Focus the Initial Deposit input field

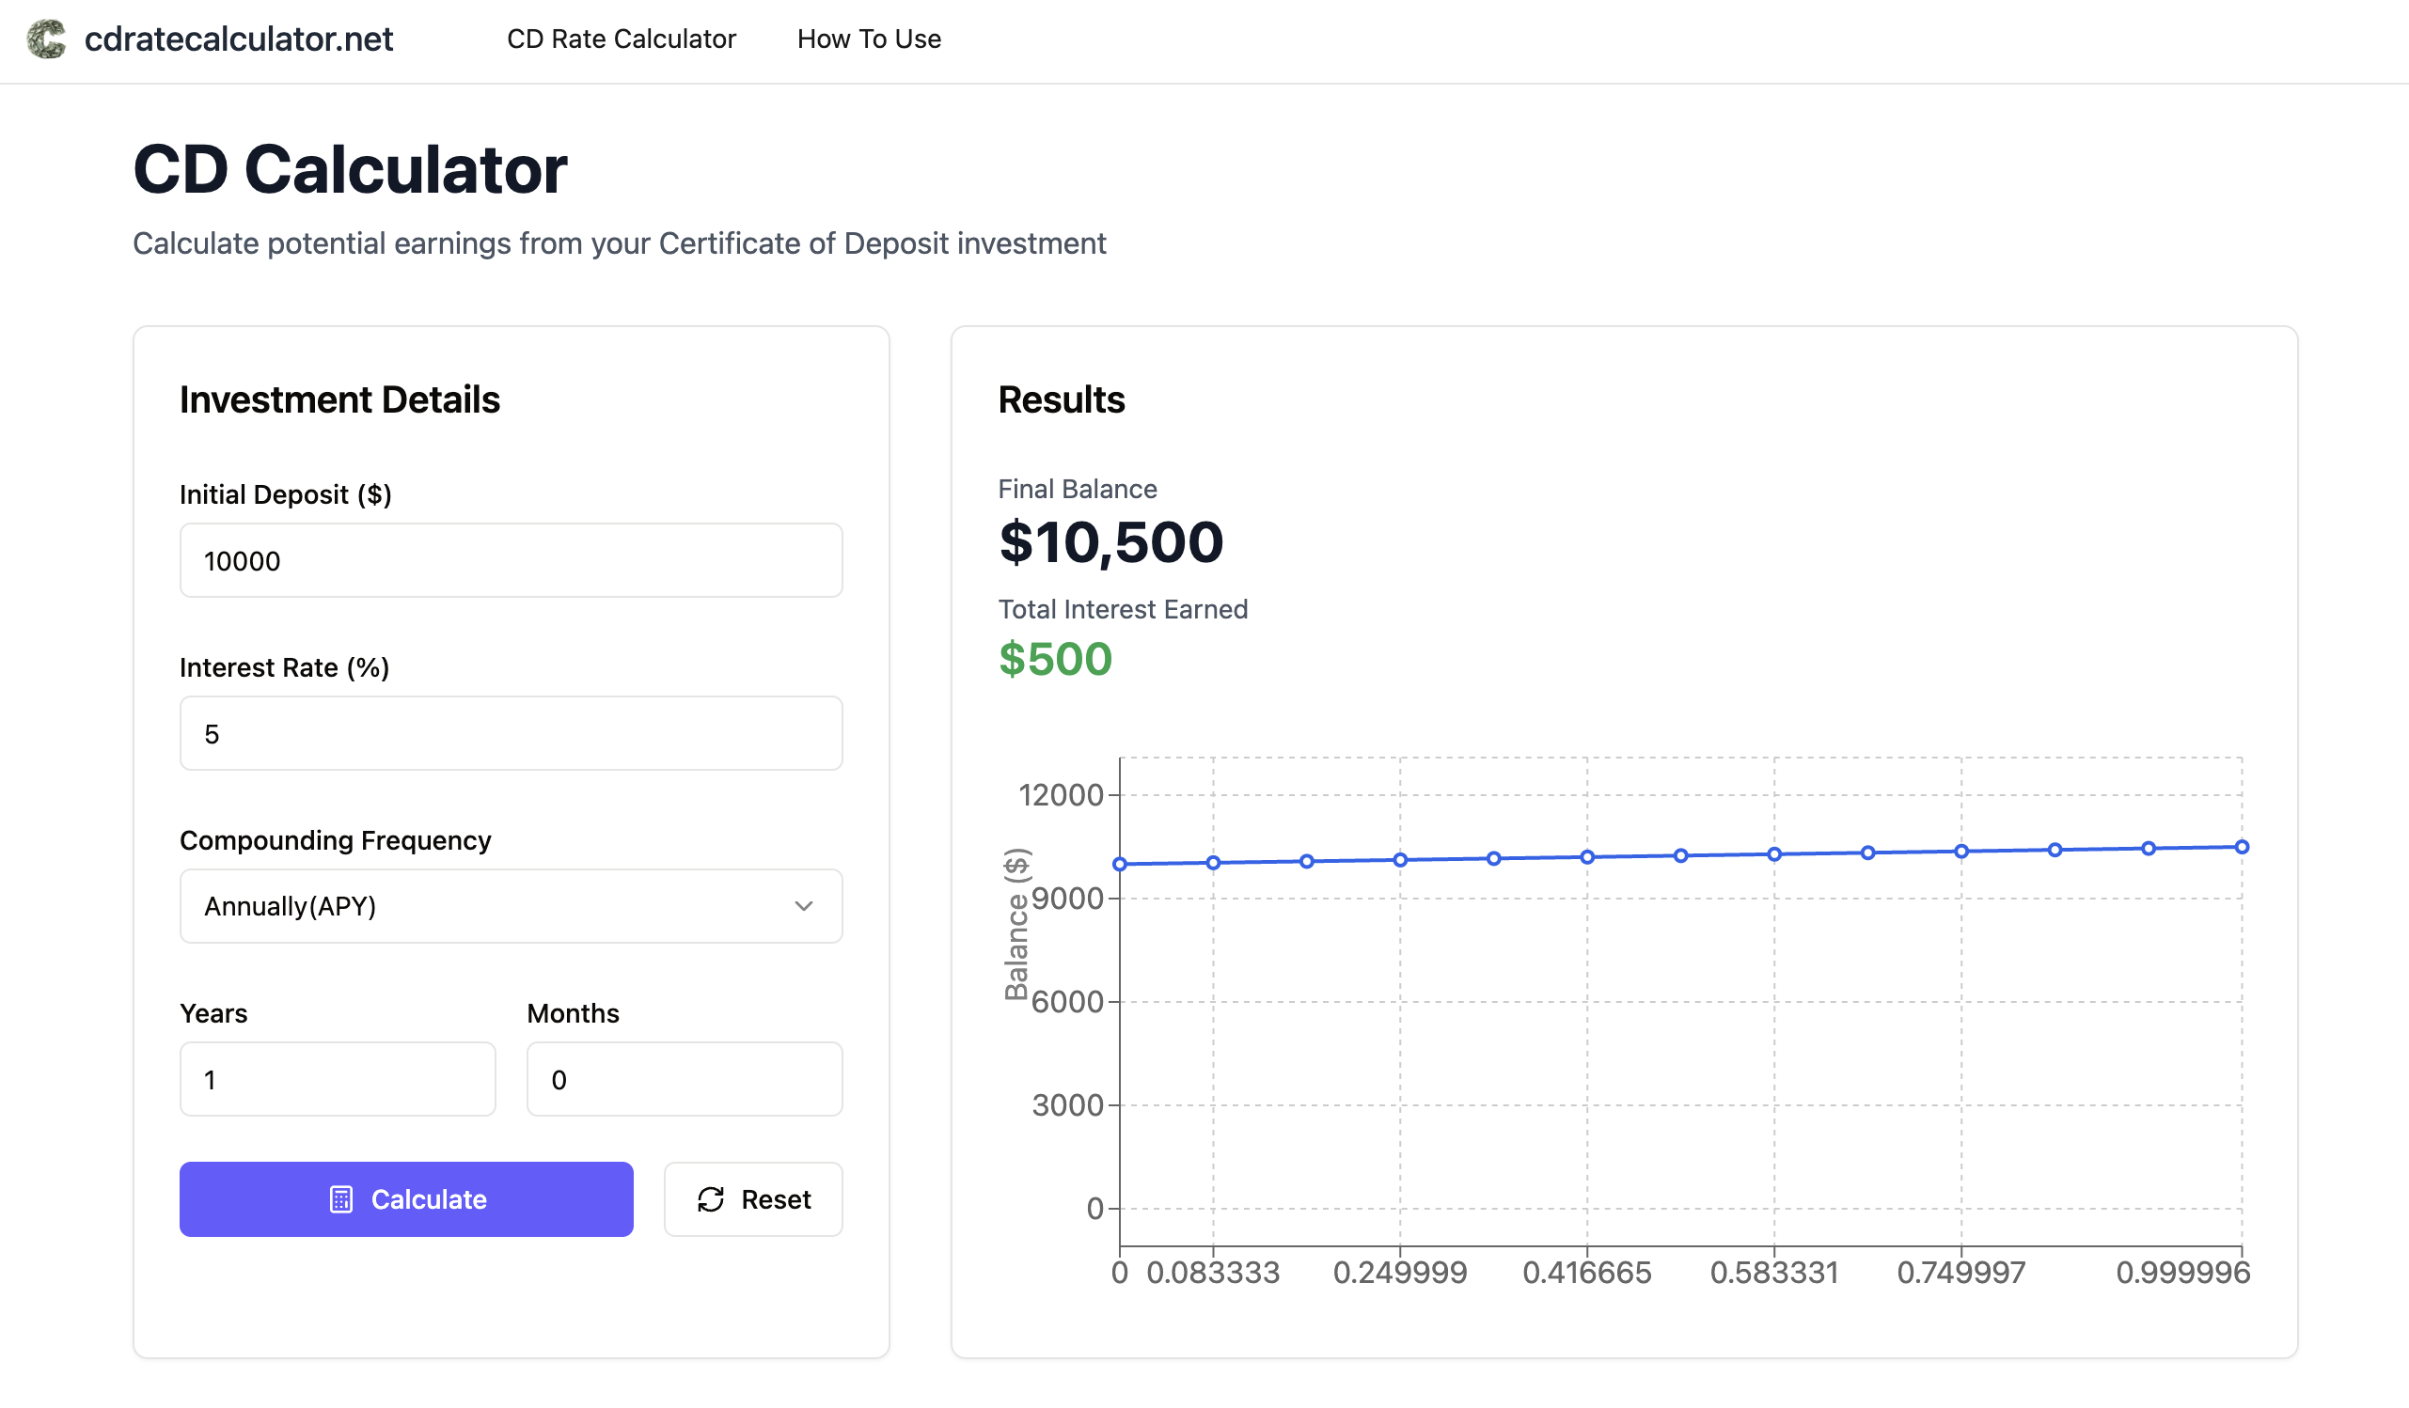click(512, 561)
